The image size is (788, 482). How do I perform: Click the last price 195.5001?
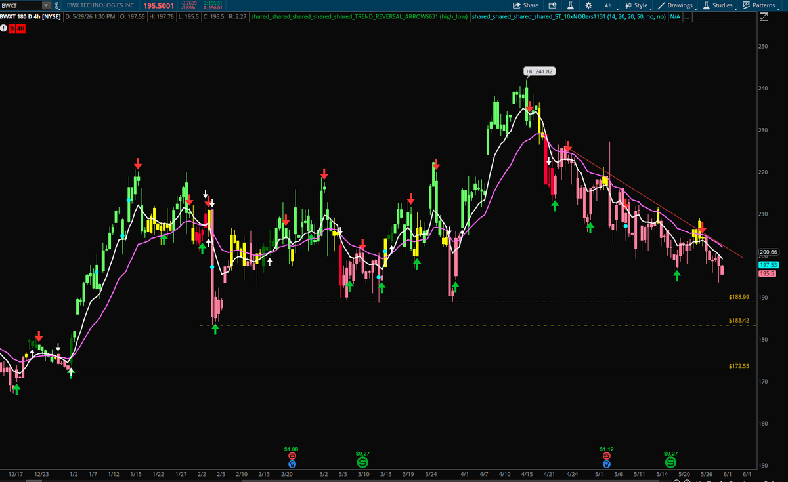tap(159, 5)
